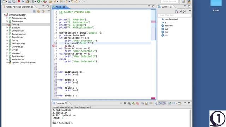Select mul function in the Outline
The height and width of the screenshot is (127, 226).
166,32
